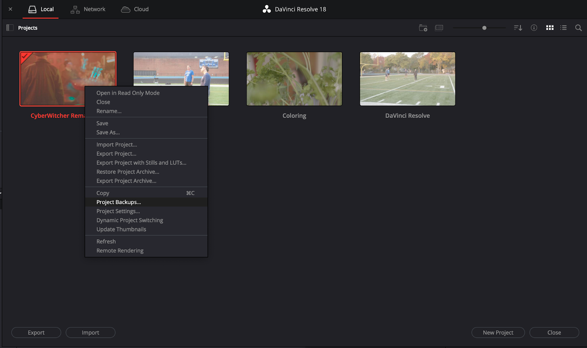This screenshot has width=587, height=348.
Task: Click the Network tab database icon
Action: coord(75,9)
